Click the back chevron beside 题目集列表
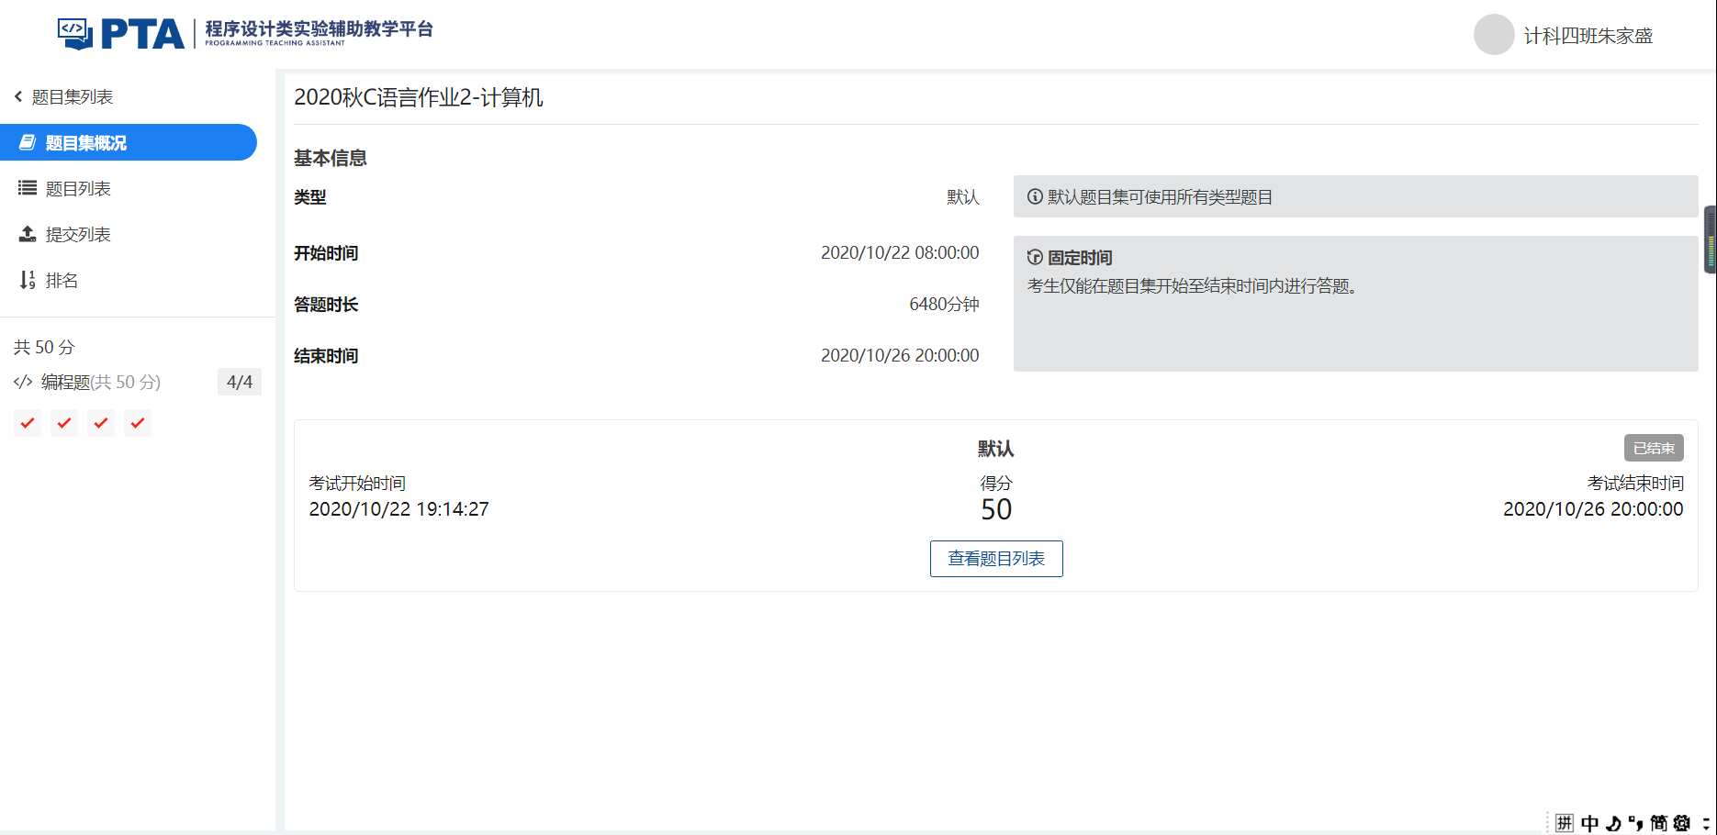The height and width of the screenshot is (835, 1717). (18, 96)
